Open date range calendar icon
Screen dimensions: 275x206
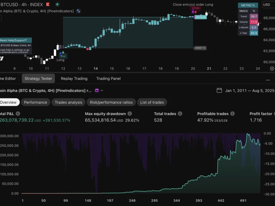[219, 90]
